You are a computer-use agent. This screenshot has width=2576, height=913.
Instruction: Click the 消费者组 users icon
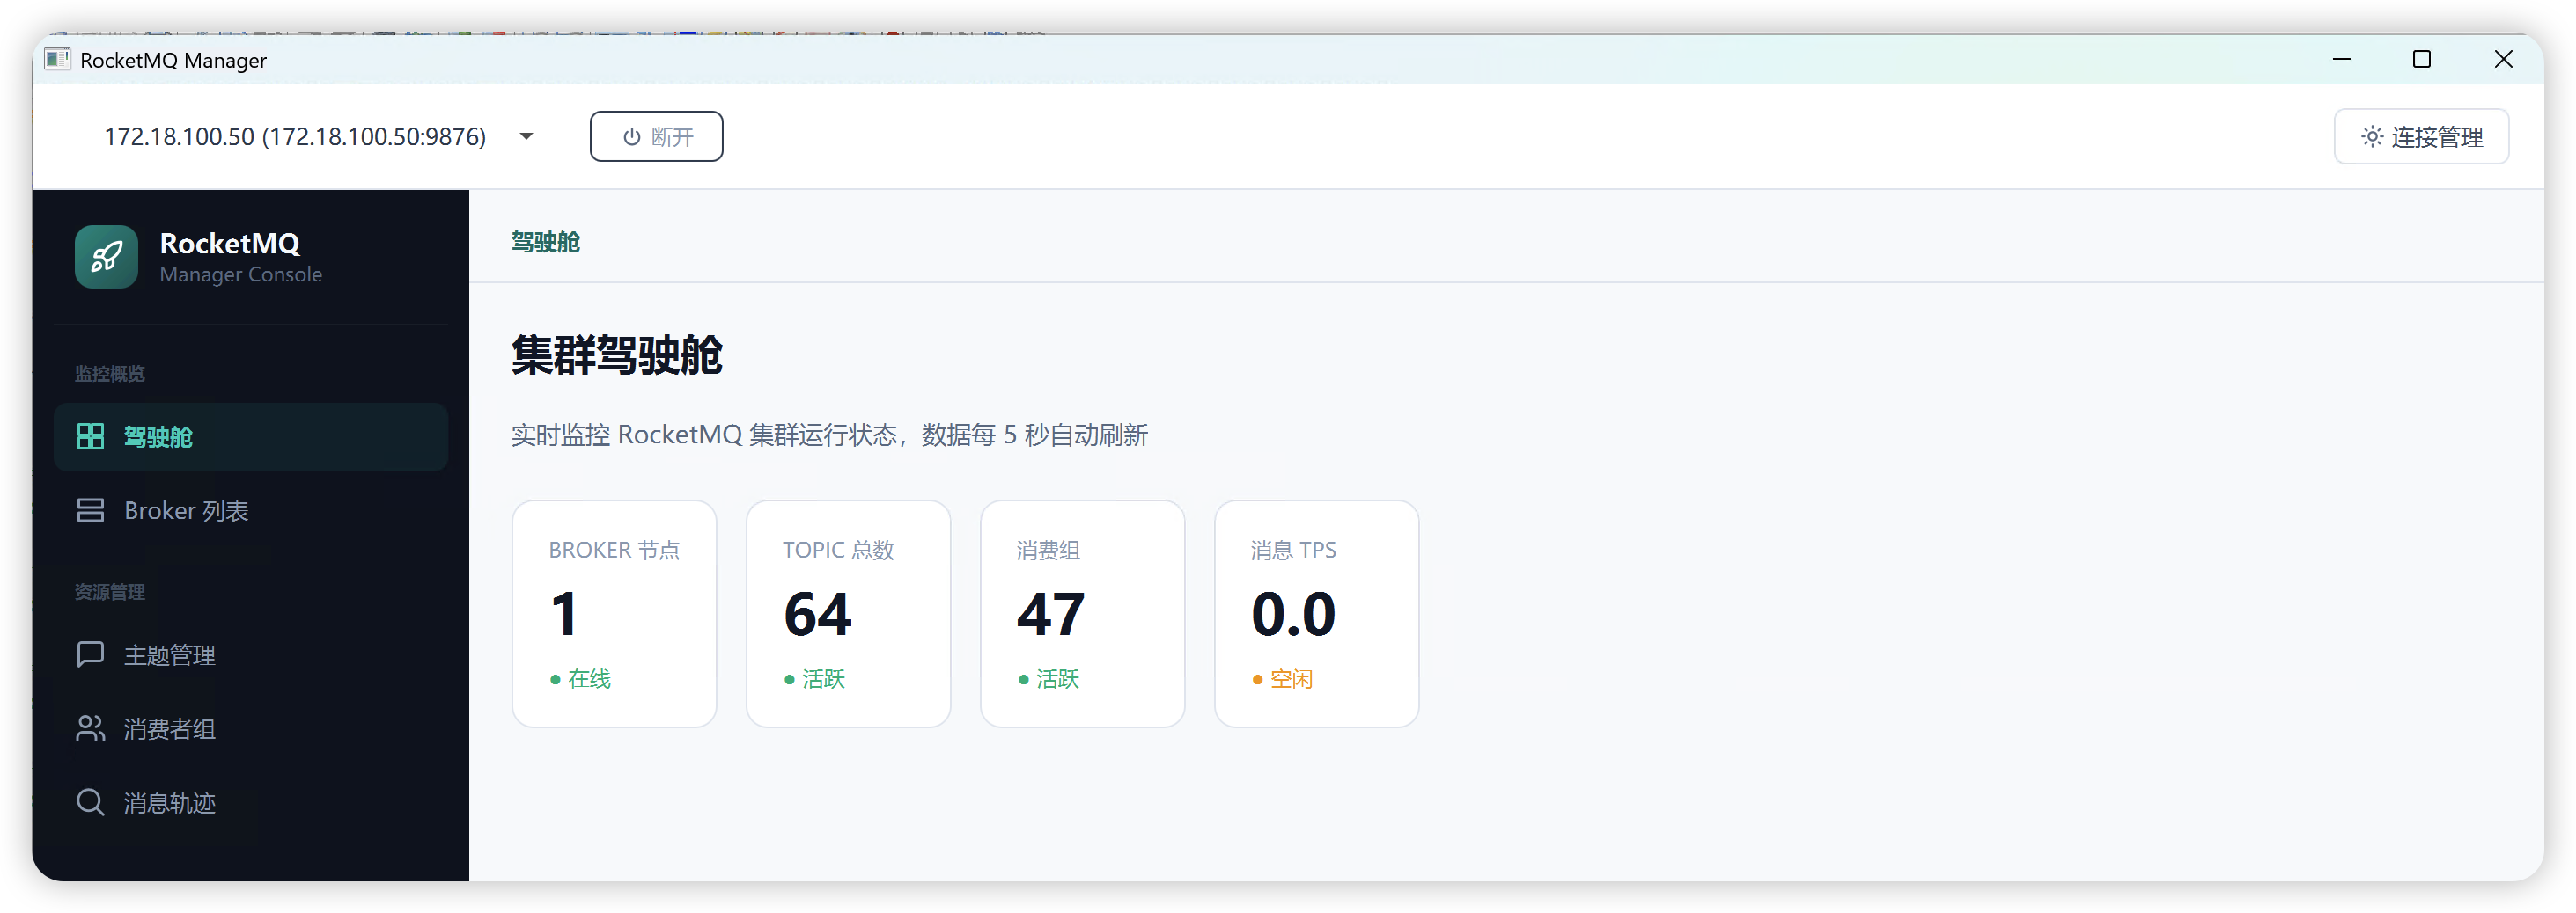pyautogui.click(x=90, y=728)
